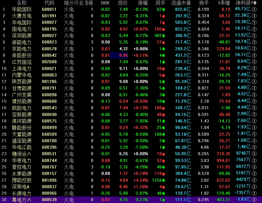Select stock name 皖能电力
The height and width of the screenshot is (203, 262).
[x=22, y=108]
